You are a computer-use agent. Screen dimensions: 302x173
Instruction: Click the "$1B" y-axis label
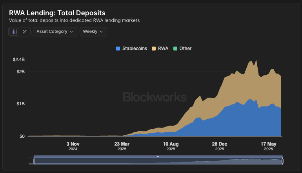click(x=21, y=104)
